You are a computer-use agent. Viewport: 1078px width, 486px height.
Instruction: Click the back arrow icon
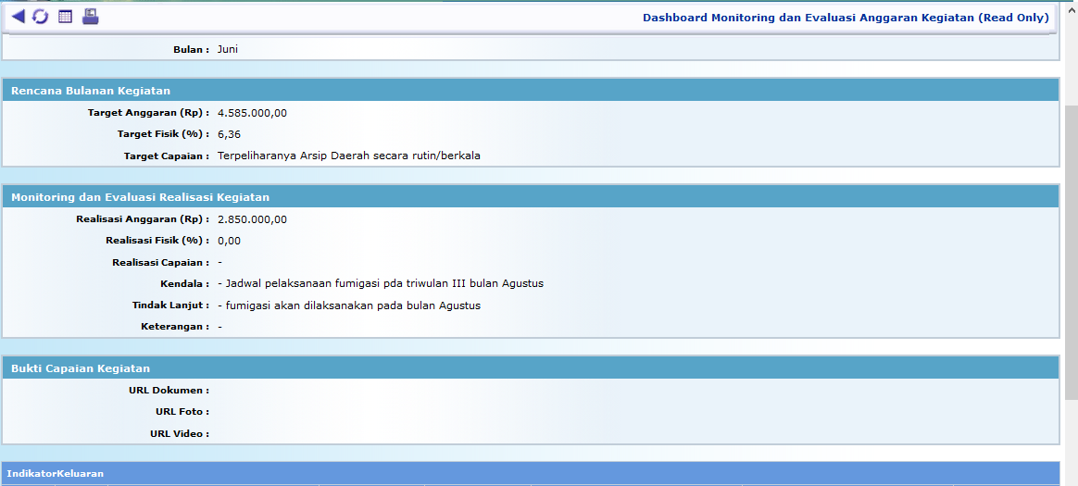pyautogui.click(x=18, y=17)
